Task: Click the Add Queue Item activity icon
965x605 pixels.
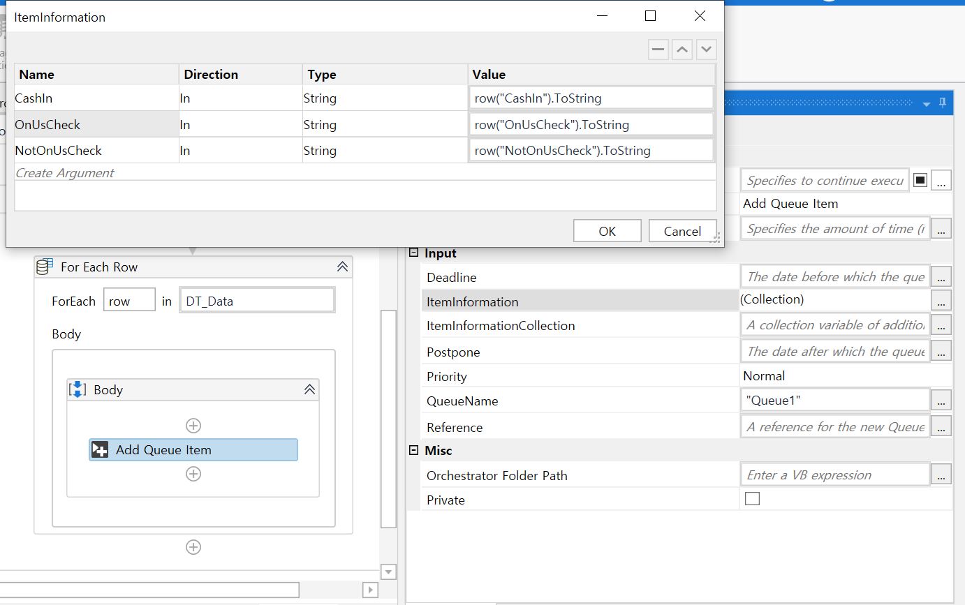Action: click(100, 450)
